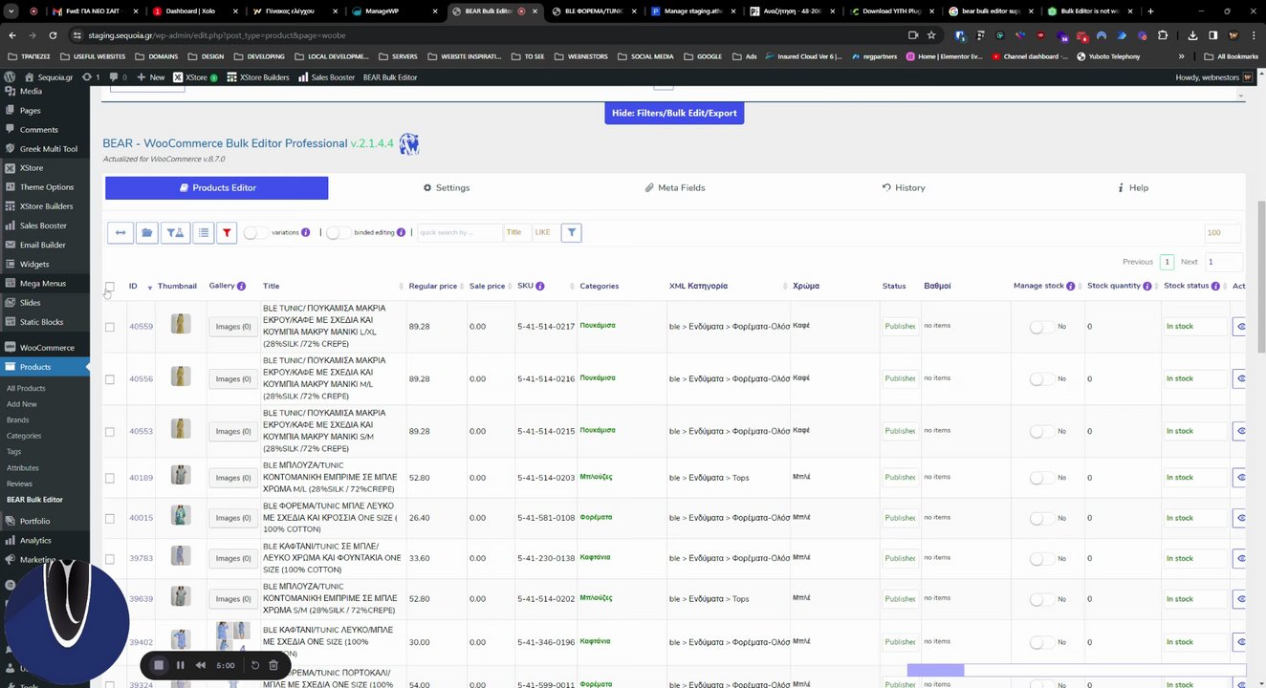Screen dimensions: 1266x688
Task: Apply quick search with the blue funnel button
Action: 571,232
